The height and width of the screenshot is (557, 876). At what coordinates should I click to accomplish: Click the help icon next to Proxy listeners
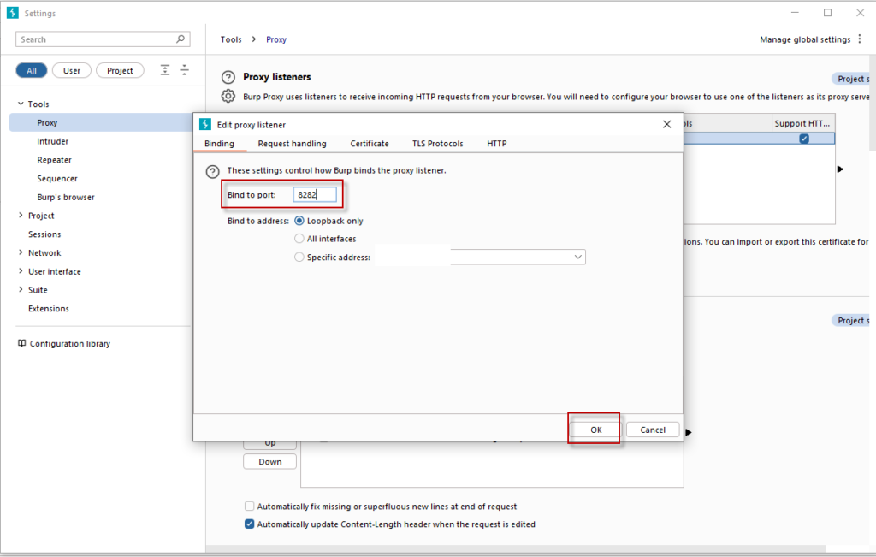(228, 77)
